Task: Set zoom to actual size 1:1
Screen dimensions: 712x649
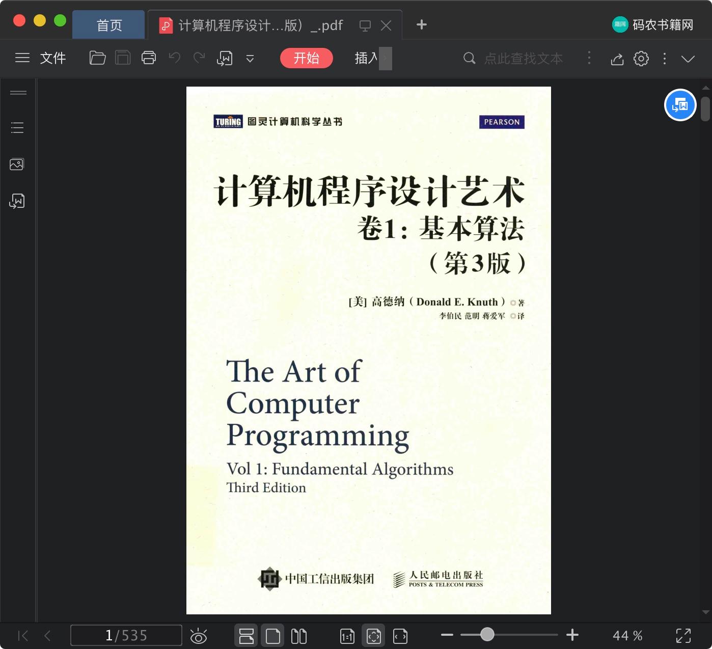Action: [347, 636]
